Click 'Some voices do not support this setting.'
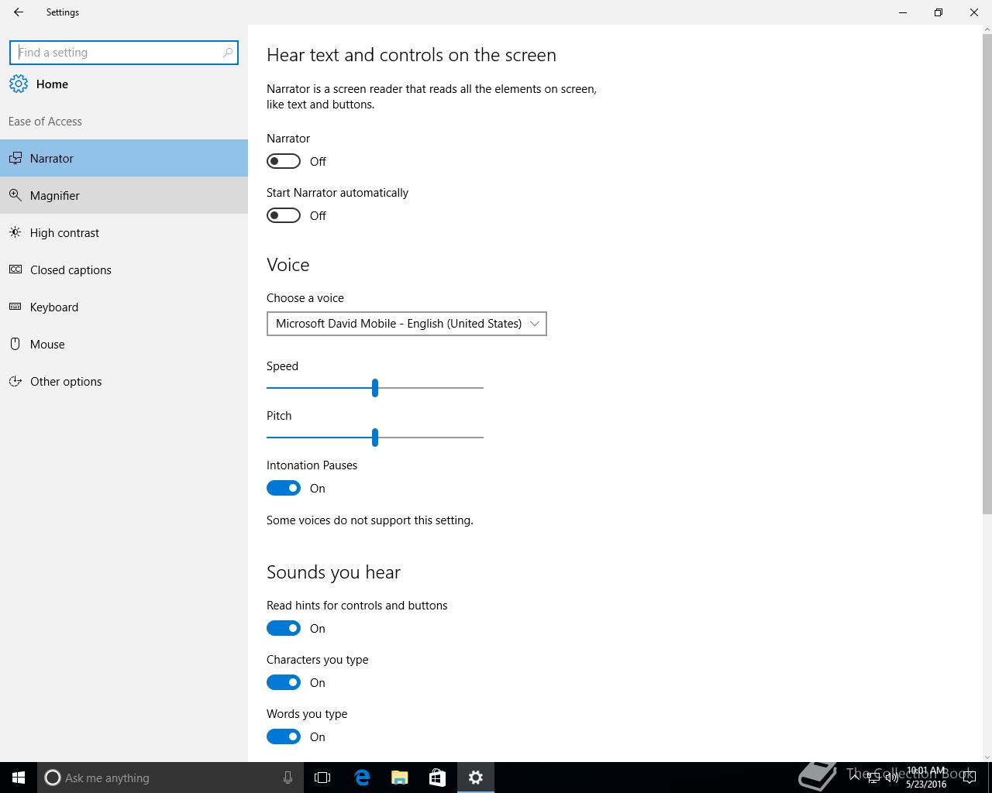Viewport: 992px width, 793px height. (x=370, y=520)
